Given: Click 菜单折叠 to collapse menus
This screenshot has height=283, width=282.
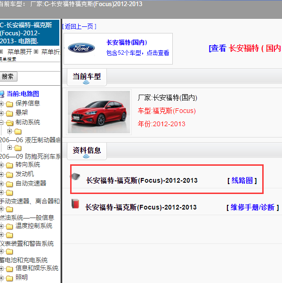Looking at the screenshot, I should point(50,52).
